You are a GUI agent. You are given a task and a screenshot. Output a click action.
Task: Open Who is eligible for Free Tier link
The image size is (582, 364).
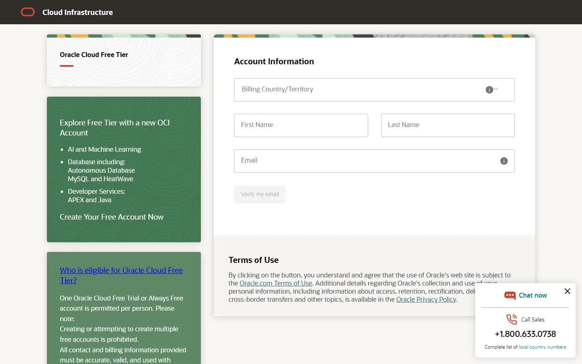pyautogui.click(x=121, y=275)
